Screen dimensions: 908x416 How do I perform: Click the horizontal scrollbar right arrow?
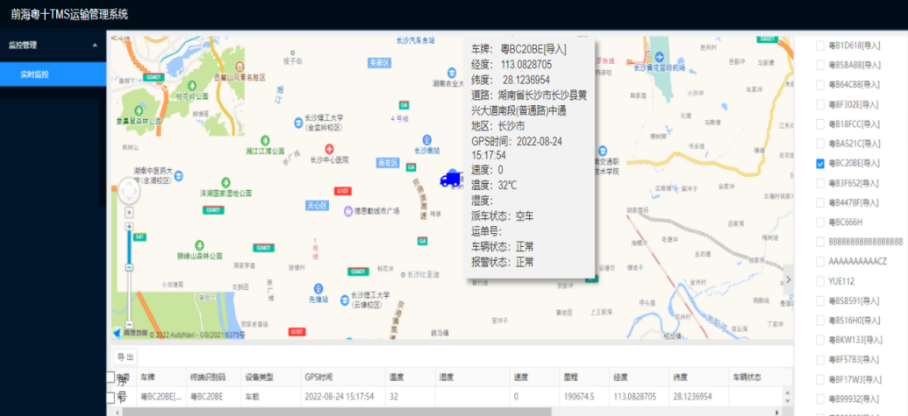point(778,412)
